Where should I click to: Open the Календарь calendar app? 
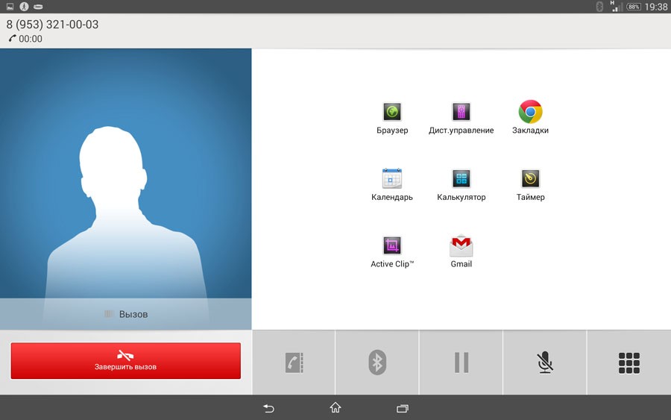pyautogui.click(x=392, y=178)
